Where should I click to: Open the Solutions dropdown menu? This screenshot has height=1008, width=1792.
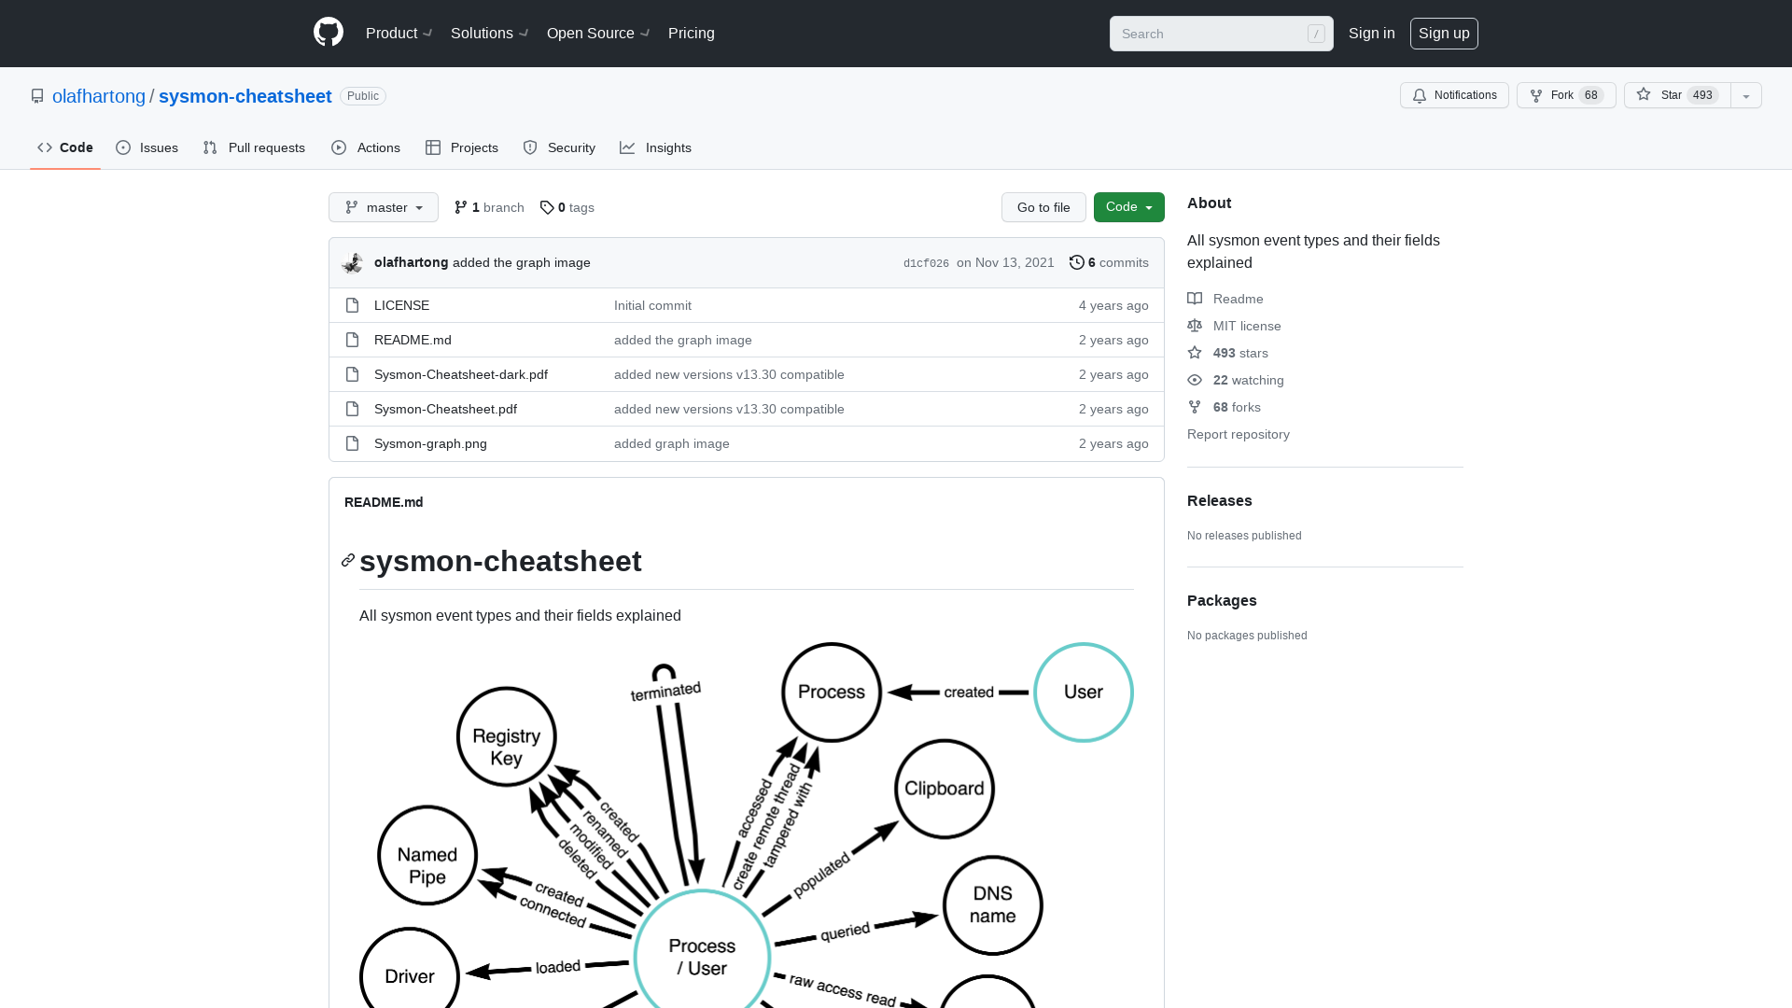point(489,33)
